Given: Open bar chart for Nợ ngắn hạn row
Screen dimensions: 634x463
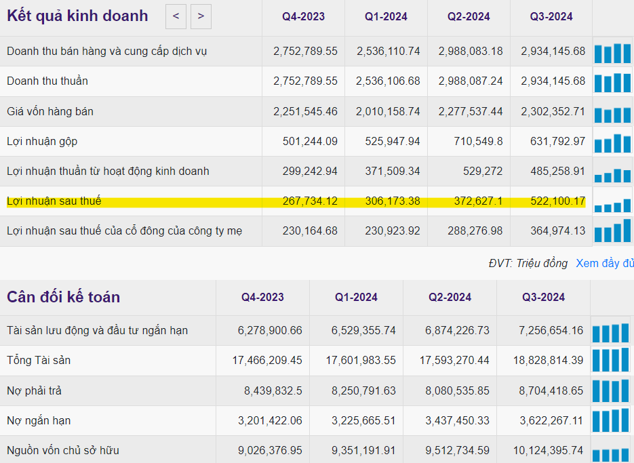Looking at the screenshot, I should (x=610, y=420).
